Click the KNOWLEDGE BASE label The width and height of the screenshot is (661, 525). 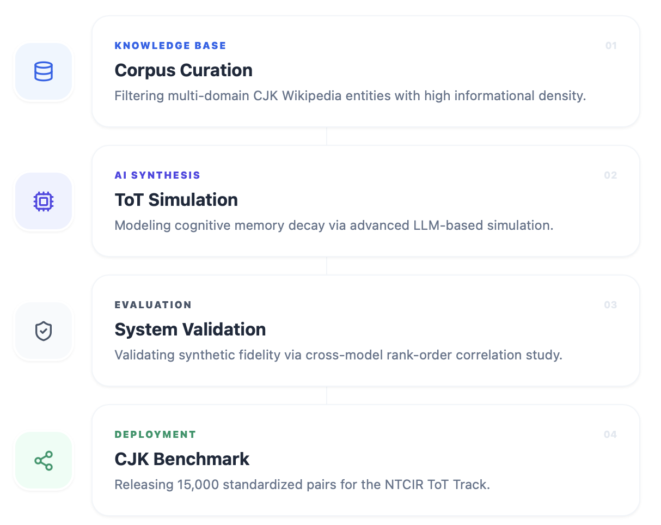[x=170, y=46]
